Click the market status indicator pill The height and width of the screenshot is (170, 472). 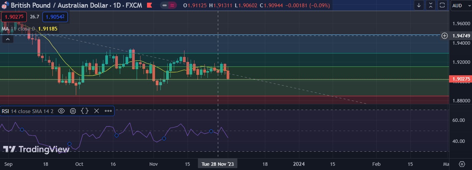click(x=169, y=5)
